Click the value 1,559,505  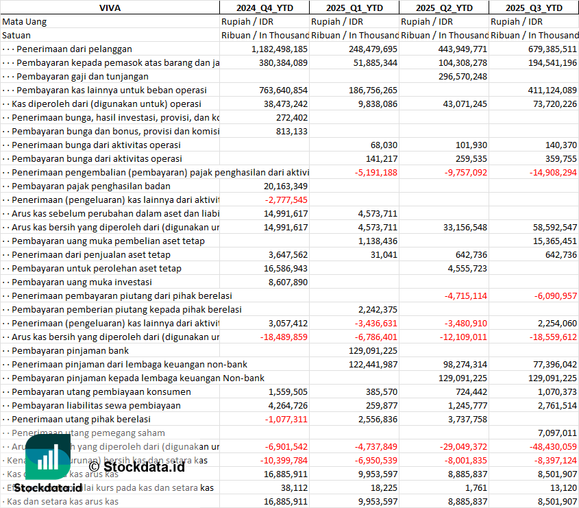pos(288,391)
